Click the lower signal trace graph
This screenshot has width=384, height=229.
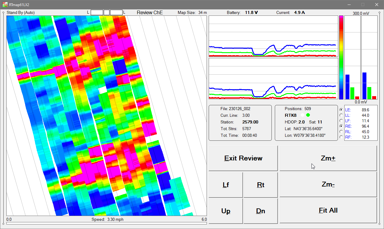[273, 79]
